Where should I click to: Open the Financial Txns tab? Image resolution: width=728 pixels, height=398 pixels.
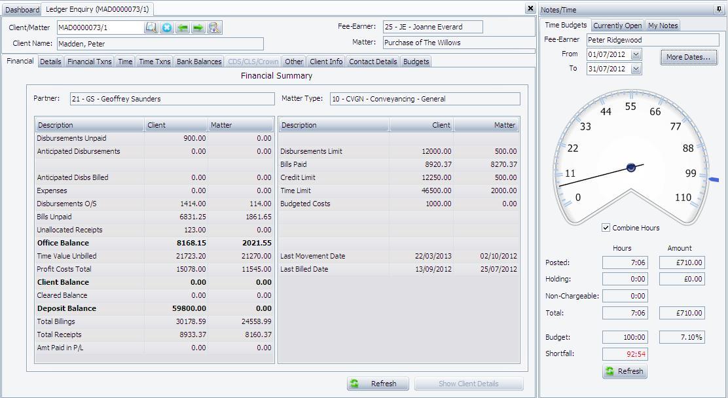click(x=90, y=62)
